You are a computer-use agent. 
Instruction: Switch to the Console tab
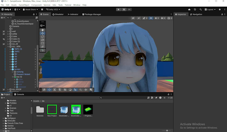click(x=19, y=94)
